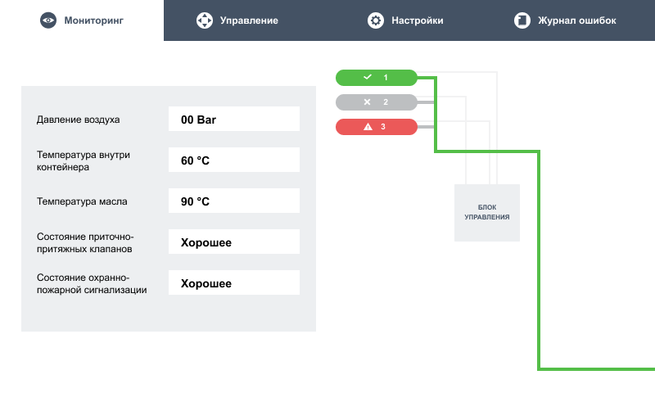Viewport: 655px width, 393px height.
Task: Click the Температура внутри контейнера label
Action: click(x=84, y=160)
